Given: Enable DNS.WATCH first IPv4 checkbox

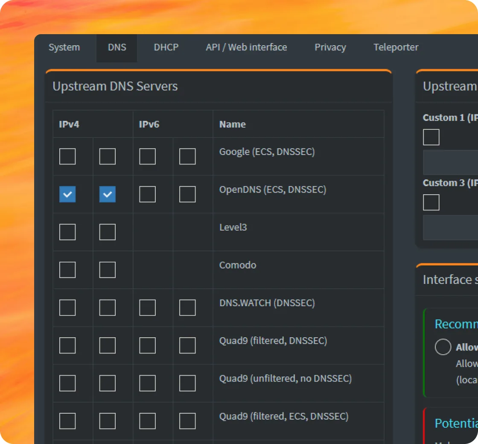Looking at the screenshot, I should tap(67, 308).
